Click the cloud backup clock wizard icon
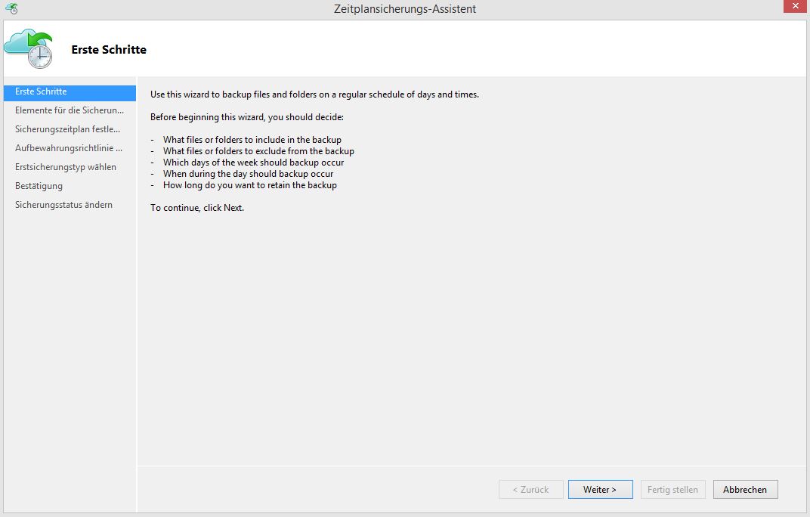810x517 pixels. pos(29,49)
